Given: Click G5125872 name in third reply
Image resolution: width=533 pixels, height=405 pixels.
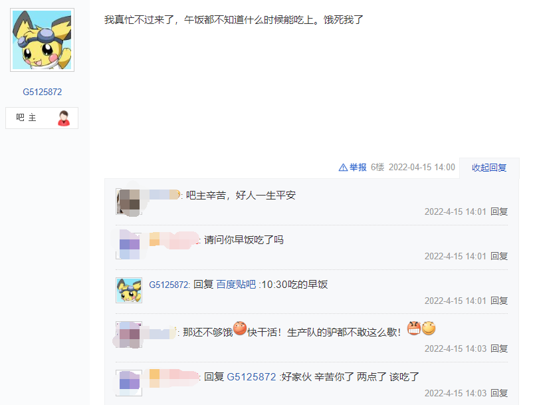Looking at the screenshot, I should 169,285.
